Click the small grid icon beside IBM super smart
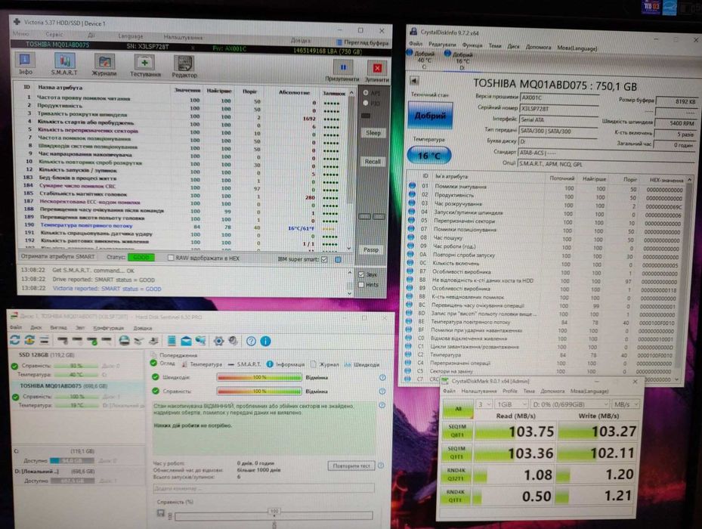 click(339, 259)
